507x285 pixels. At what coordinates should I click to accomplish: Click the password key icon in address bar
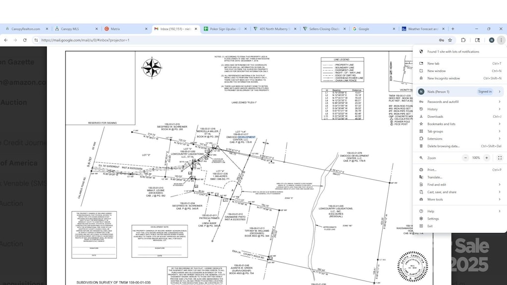tap(441, 40)
